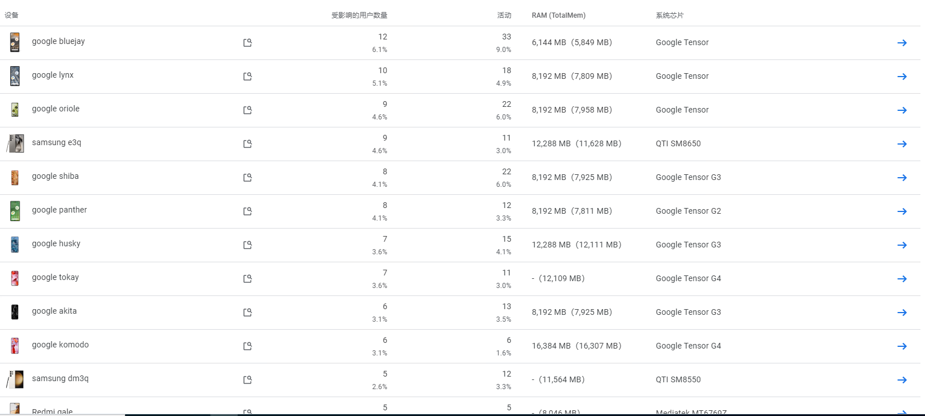The height and width of the screenshot is (416, 925).
Task: Click the small icon beside google lynx
Action: tap(247, 77)
